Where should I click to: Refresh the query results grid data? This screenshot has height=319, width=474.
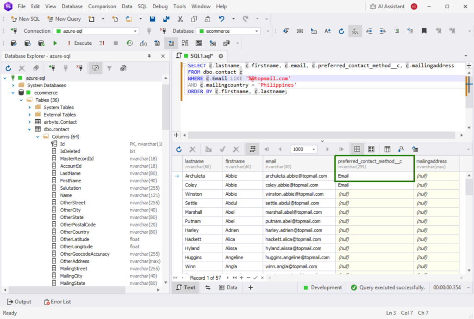[x=179, y=149]
